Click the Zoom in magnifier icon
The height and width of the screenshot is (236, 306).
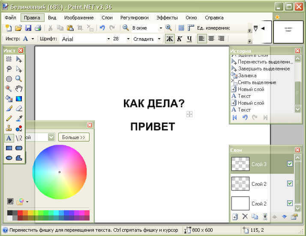(168, 28)
